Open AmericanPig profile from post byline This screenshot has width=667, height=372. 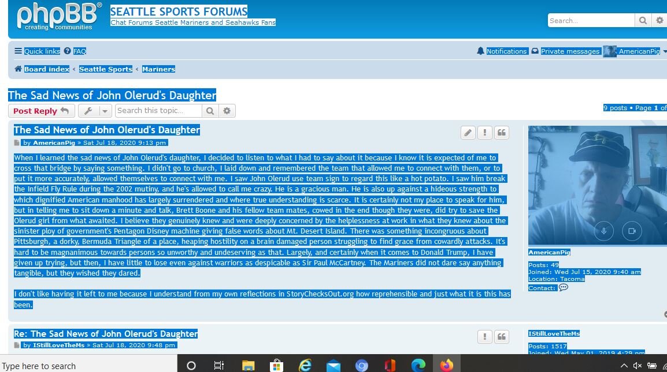[54, 142]
